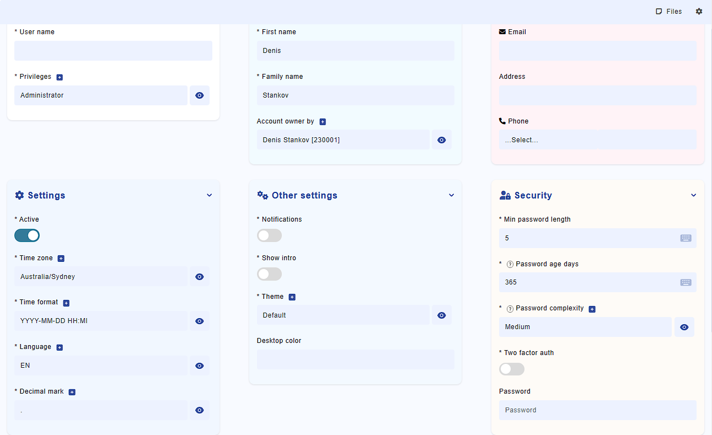712x435 pixels.
Task: View Denis Stankov account owner record
Action: click(x=442, y=140)
